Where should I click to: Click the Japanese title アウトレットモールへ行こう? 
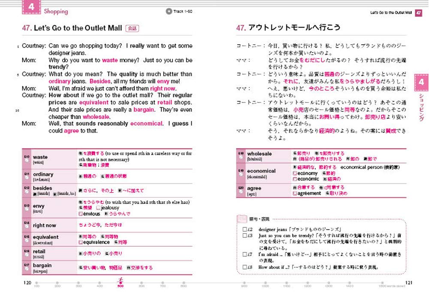coord(294,27)
